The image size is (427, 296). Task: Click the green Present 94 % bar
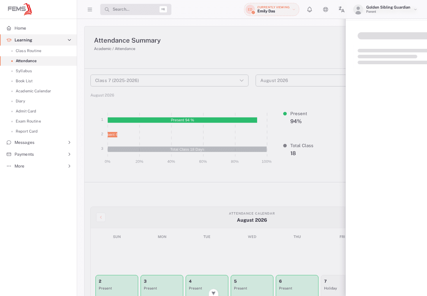182,120
